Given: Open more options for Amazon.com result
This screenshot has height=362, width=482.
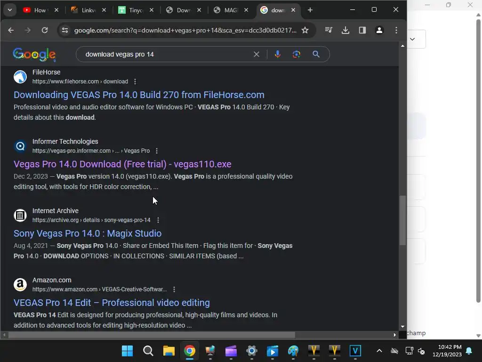Looking at the screenshot, I should (x=174, y=289).
